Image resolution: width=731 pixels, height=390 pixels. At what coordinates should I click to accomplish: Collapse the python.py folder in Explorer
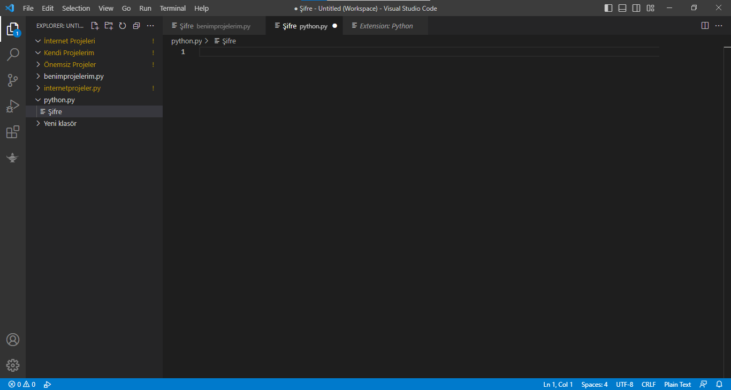[94, 100]
